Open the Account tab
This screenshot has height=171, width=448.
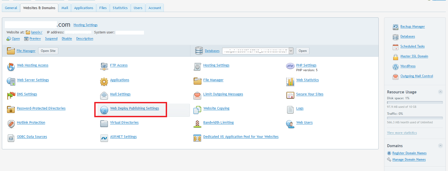(x=155, y=8)
